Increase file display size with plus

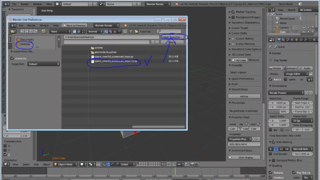157,42
